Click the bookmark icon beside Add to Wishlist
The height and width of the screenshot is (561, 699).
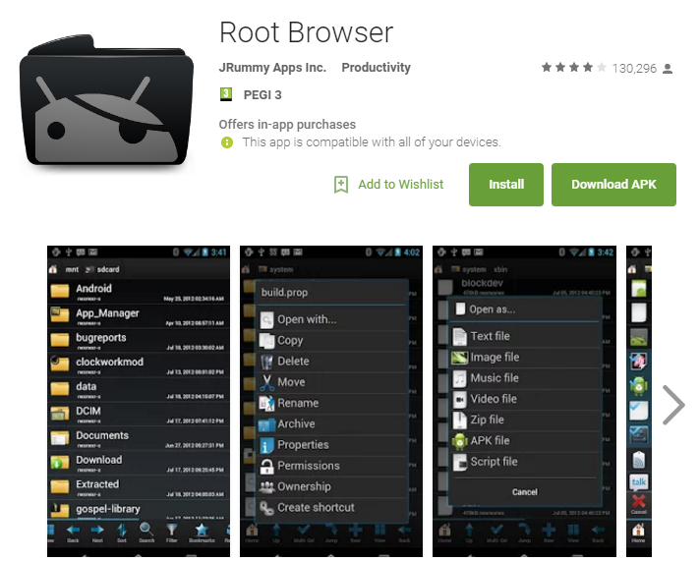click(341, 185)
